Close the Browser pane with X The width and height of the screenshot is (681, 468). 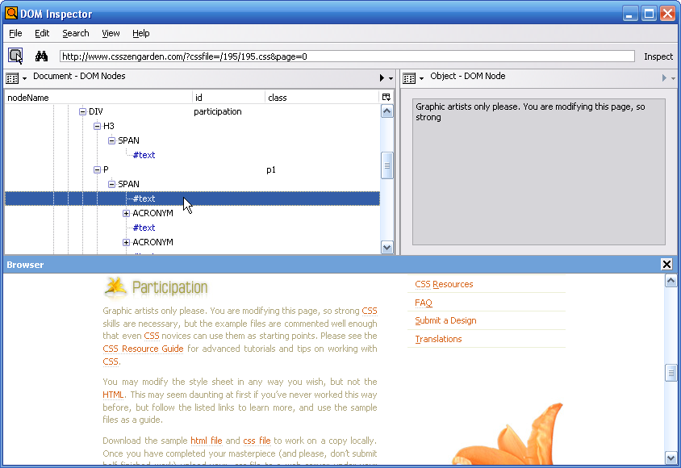pyautogui.click(x=666, y=264)
